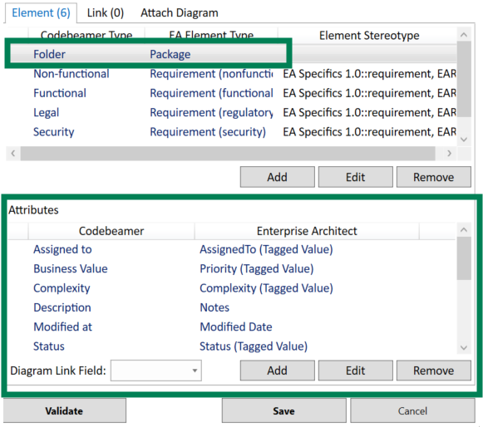Screen dimensions: 483x427
Task: Sort by the Element Stereotype column header
Action: click(369, 36)
